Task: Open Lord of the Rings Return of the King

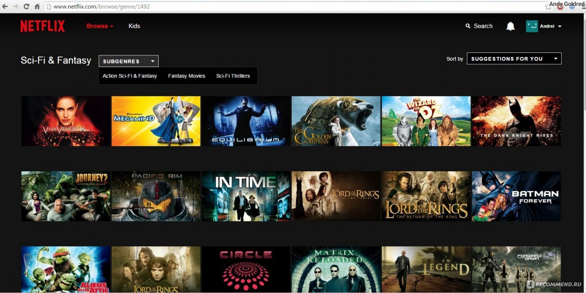Action: point(426,196)
